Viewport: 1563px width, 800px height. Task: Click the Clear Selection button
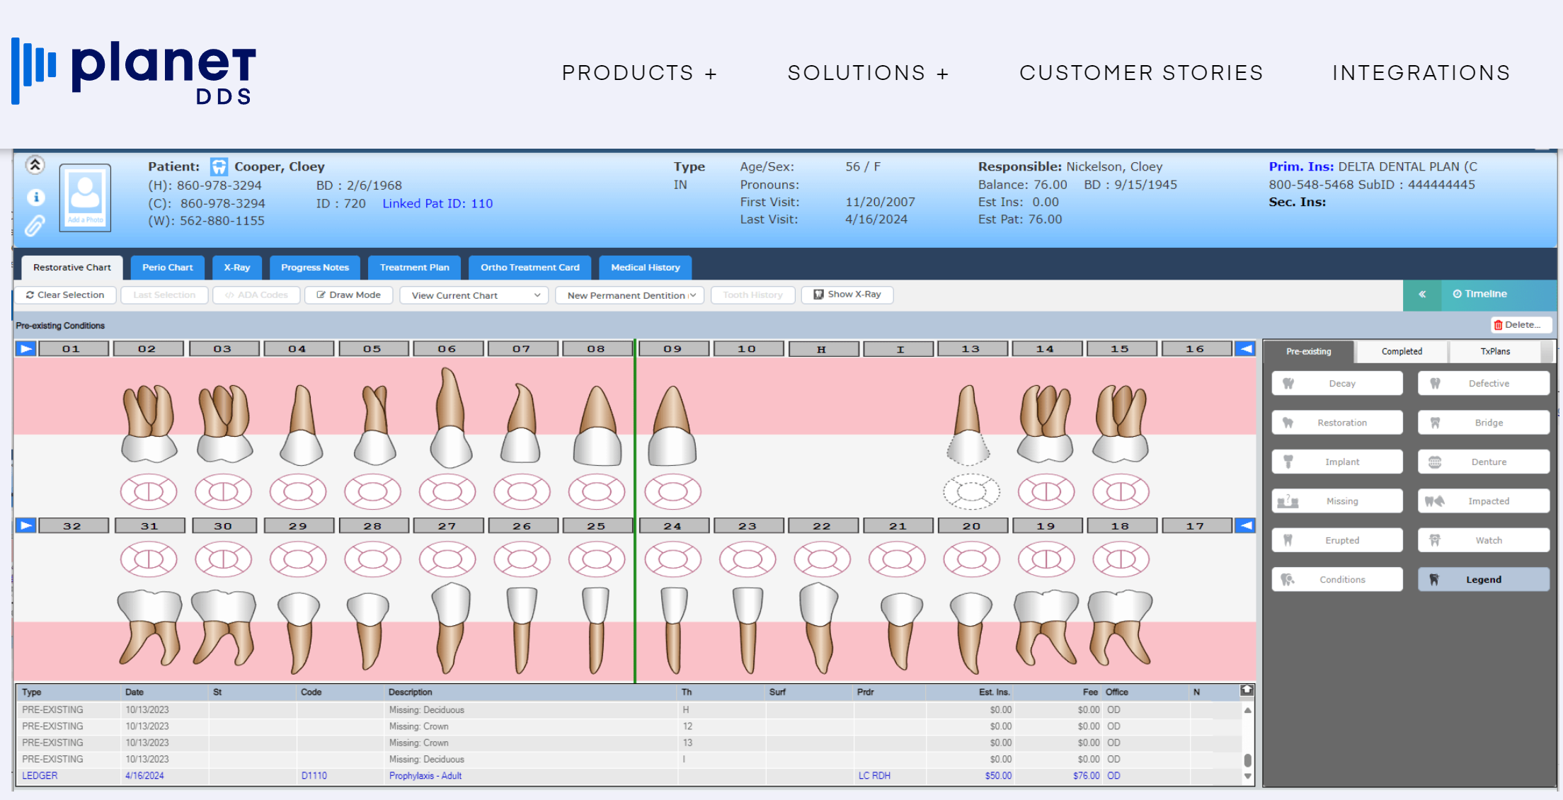coord(65,295)
